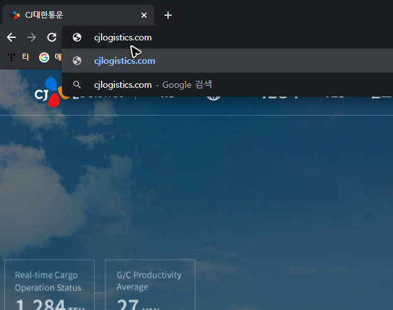Image resolution: width=393 pixels, height=310 pixels.
Task: Click the CJ Logistics logo
Action: tap(52, 92)
